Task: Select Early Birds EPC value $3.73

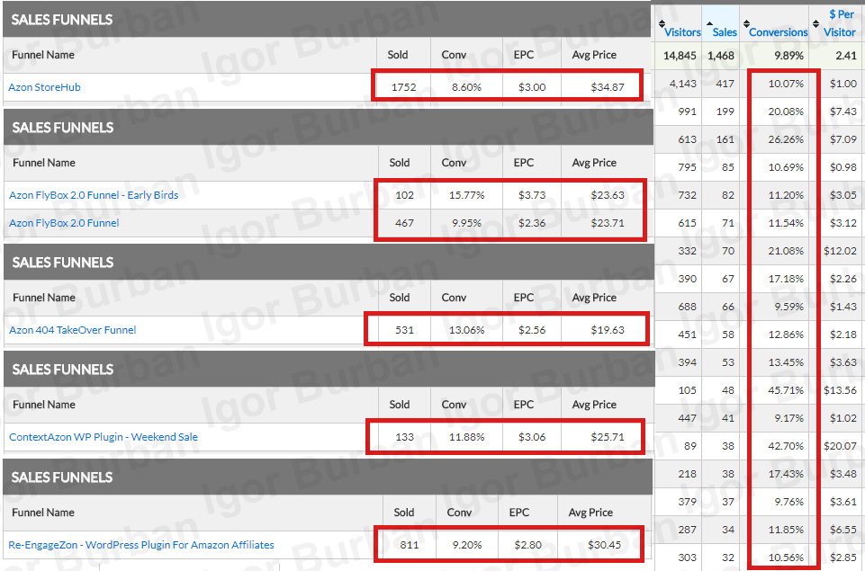Action: point(532,195)
